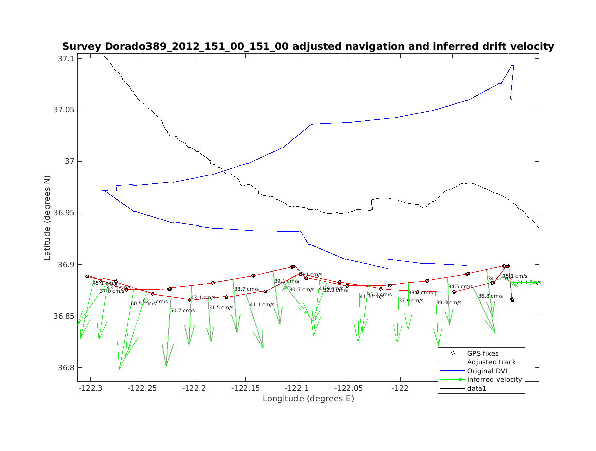This screenshot has height=451, width=596.
Task: Click the plot title text
Action: click(x=308, y=46)
